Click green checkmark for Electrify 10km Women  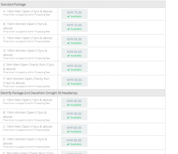coord(68,144)
